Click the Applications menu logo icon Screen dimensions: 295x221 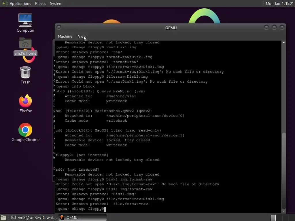5,3
